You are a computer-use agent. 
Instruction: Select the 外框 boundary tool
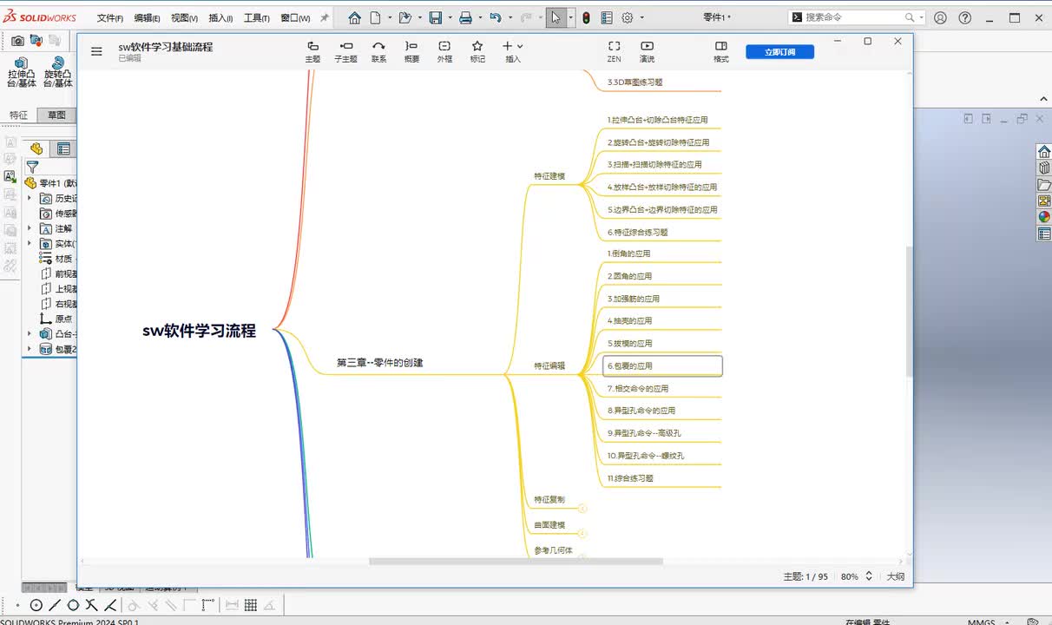[444, 51]
